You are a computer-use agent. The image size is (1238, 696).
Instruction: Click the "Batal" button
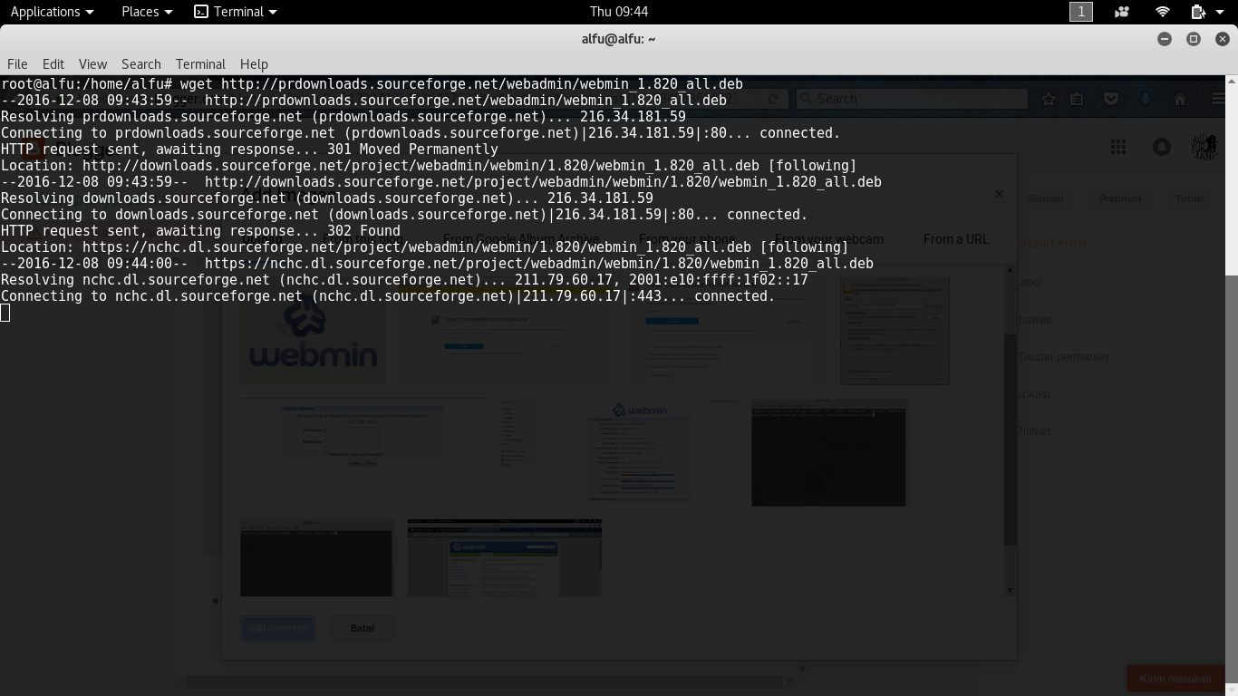point(362,627)
